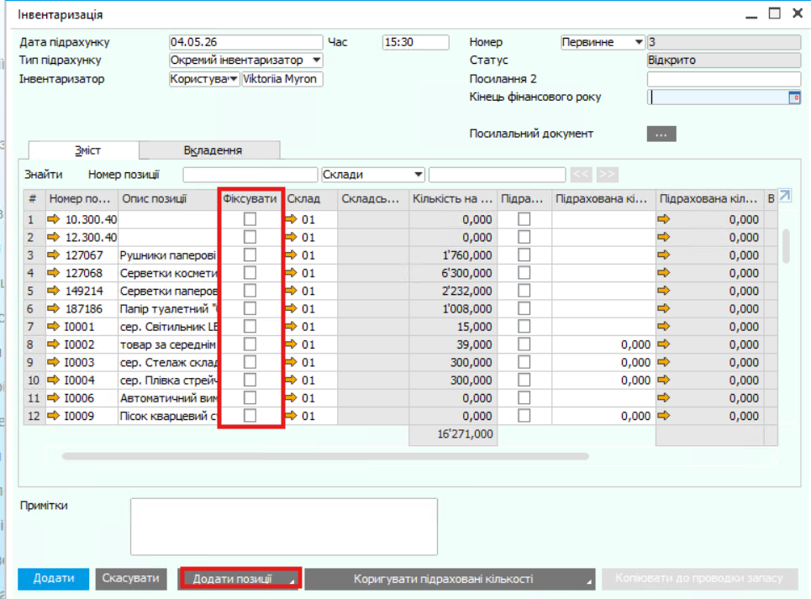Check the Фіксувати box in row 12

(250, 416)
